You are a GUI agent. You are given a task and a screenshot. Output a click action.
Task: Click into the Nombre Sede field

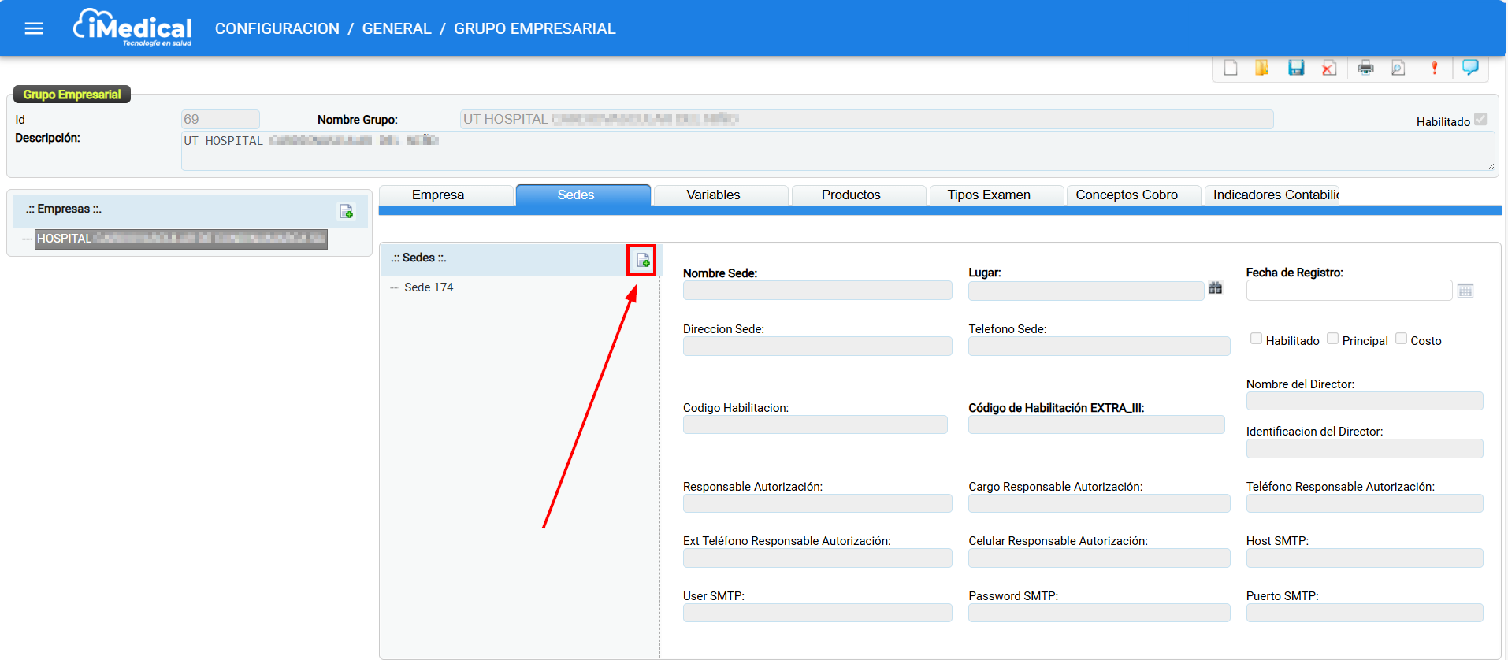point(817,291)
